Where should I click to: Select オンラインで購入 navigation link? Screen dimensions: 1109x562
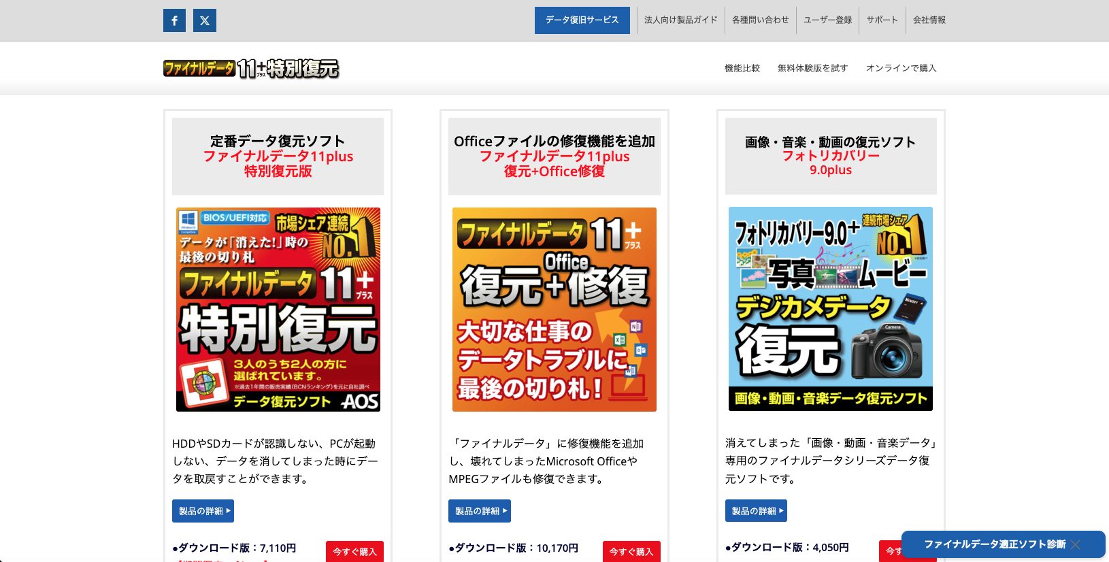pyautogui.click(x=901, y=68)
